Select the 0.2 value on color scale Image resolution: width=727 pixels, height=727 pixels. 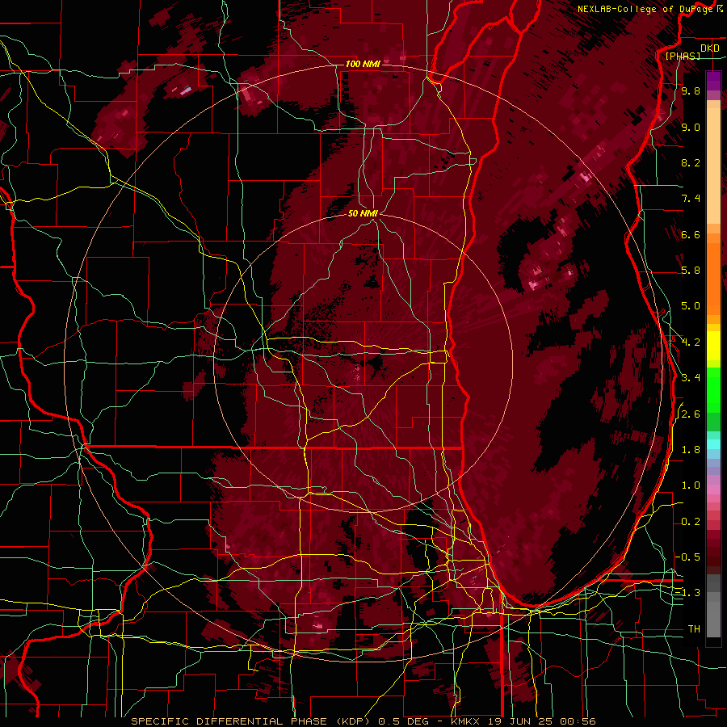[691, 522]
